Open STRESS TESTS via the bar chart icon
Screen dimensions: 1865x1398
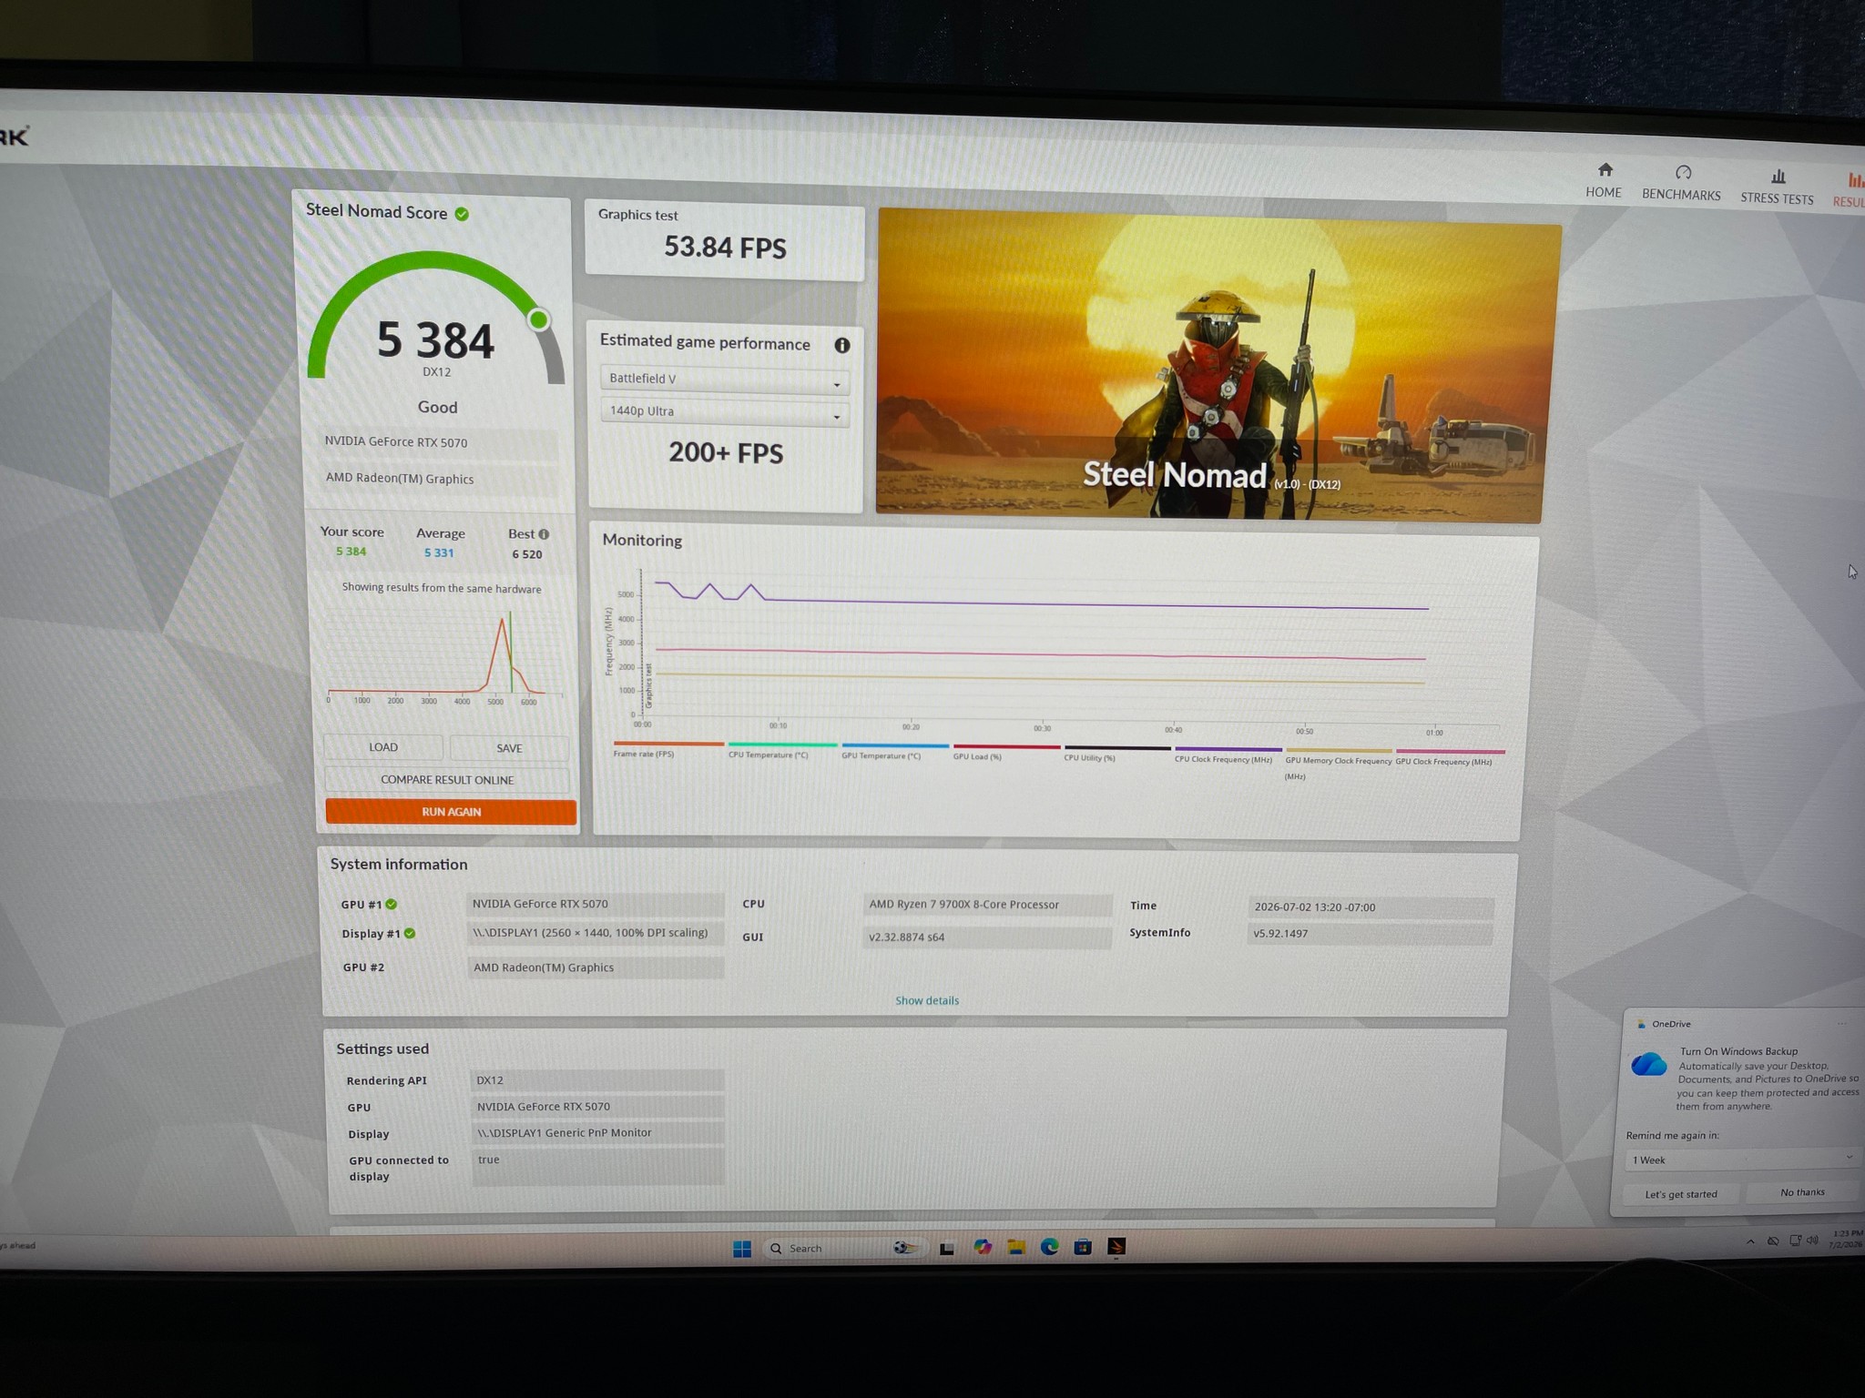(x=1777, y=187)
